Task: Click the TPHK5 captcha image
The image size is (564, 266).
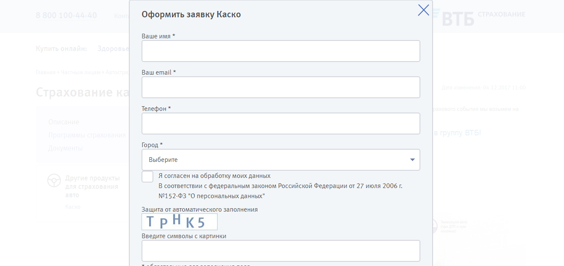Action: [180, 222]
